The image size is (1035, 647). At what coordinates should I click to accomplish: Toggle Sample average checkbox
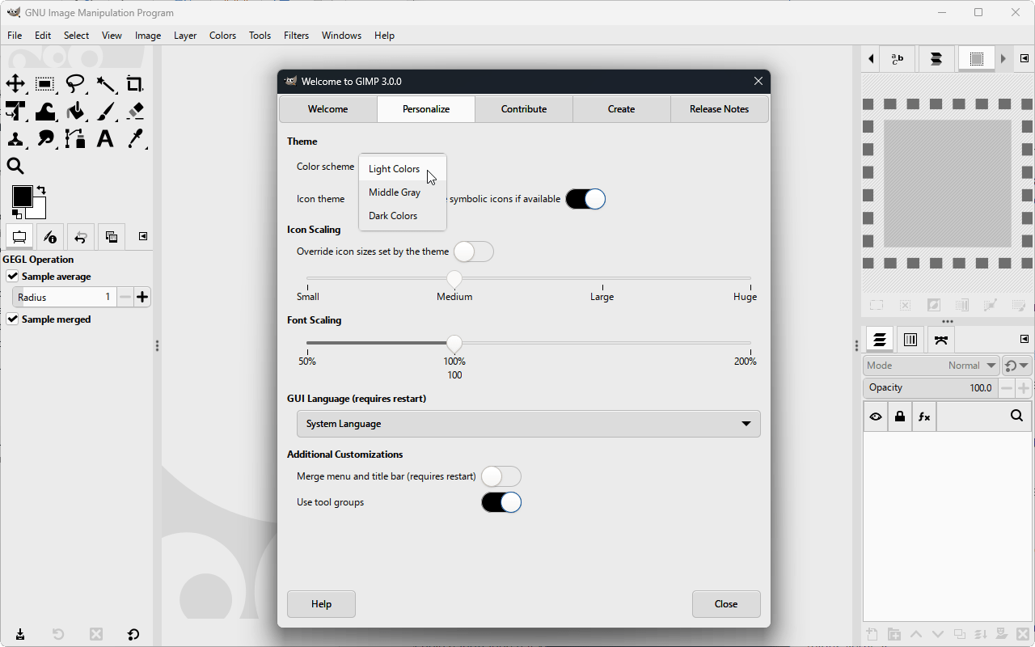tap(13, 277)
